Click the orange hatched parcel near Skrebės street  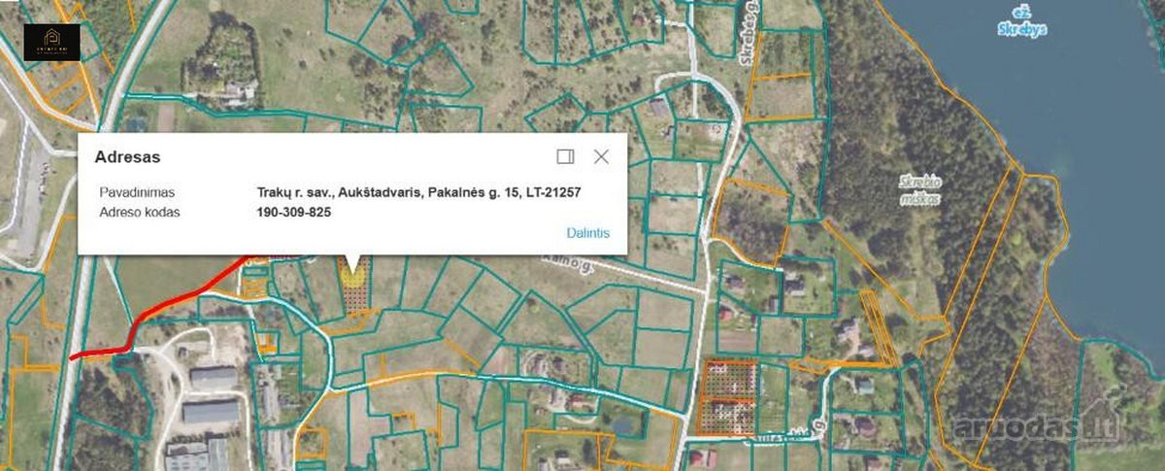click(726, 396)
